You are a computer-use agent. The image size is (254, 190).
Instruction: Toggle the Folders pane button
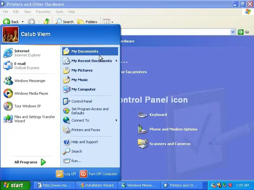[87, 22]
